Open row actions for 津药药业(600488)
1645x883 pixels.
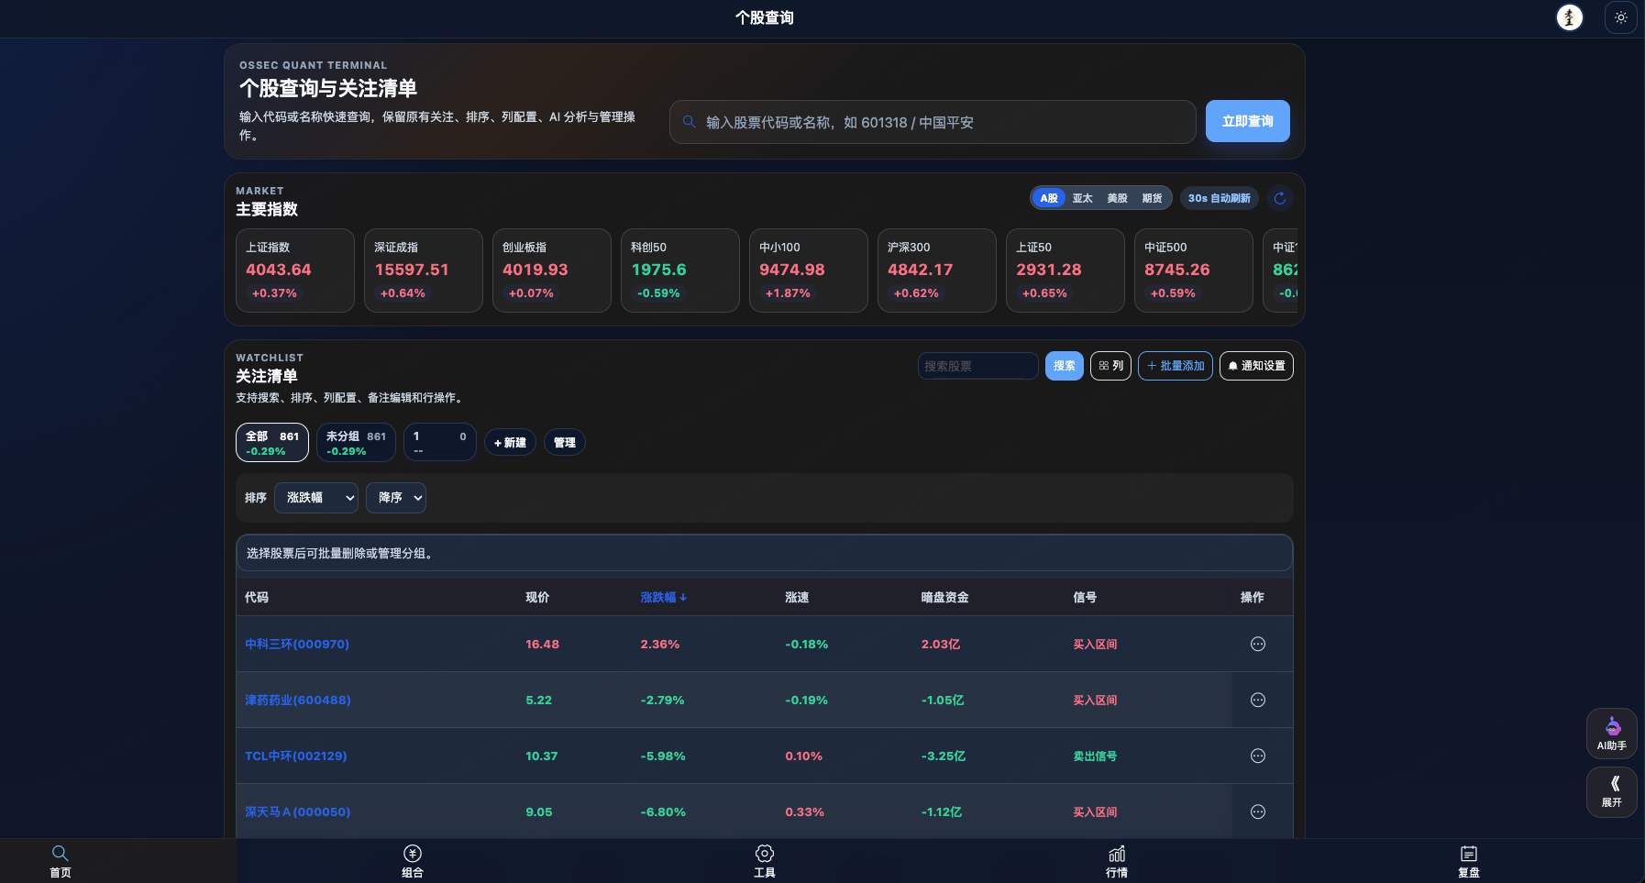[1258, 700]
